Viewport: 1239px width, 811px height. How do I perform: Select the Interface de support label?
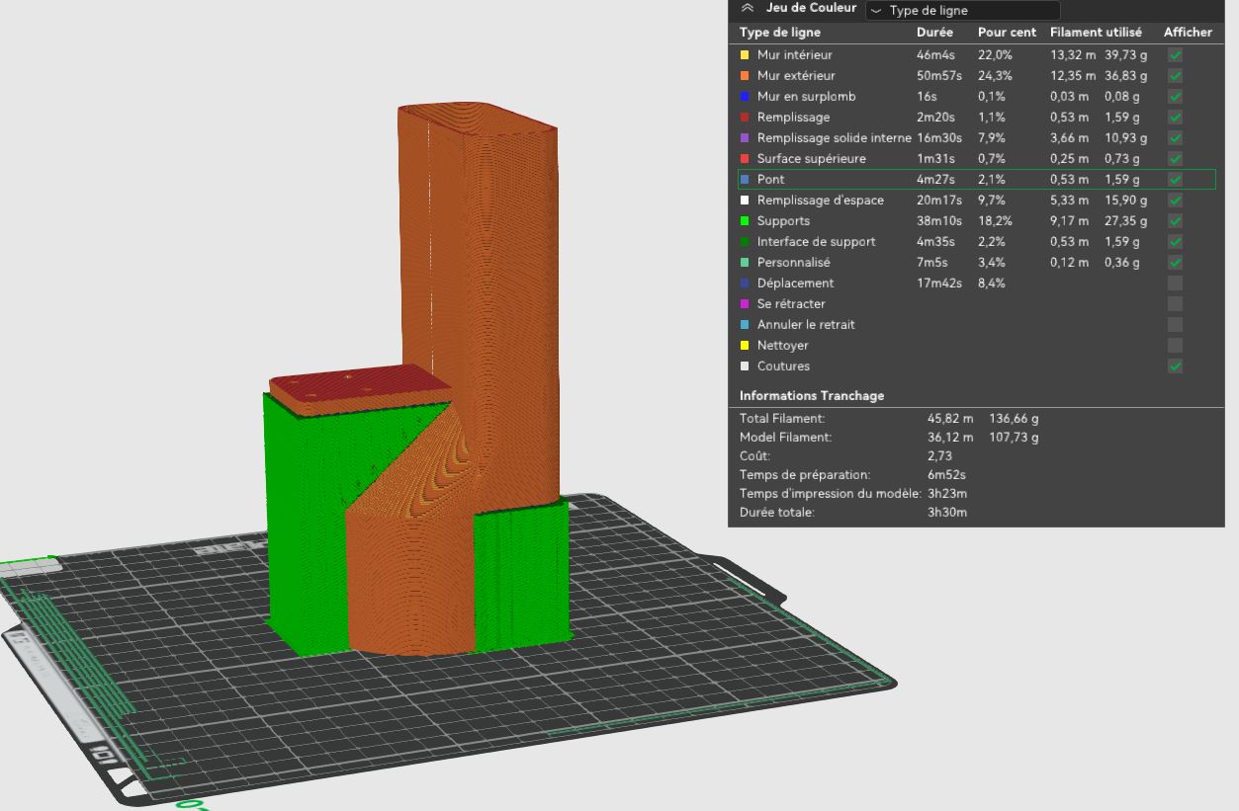tap(817, 242)
